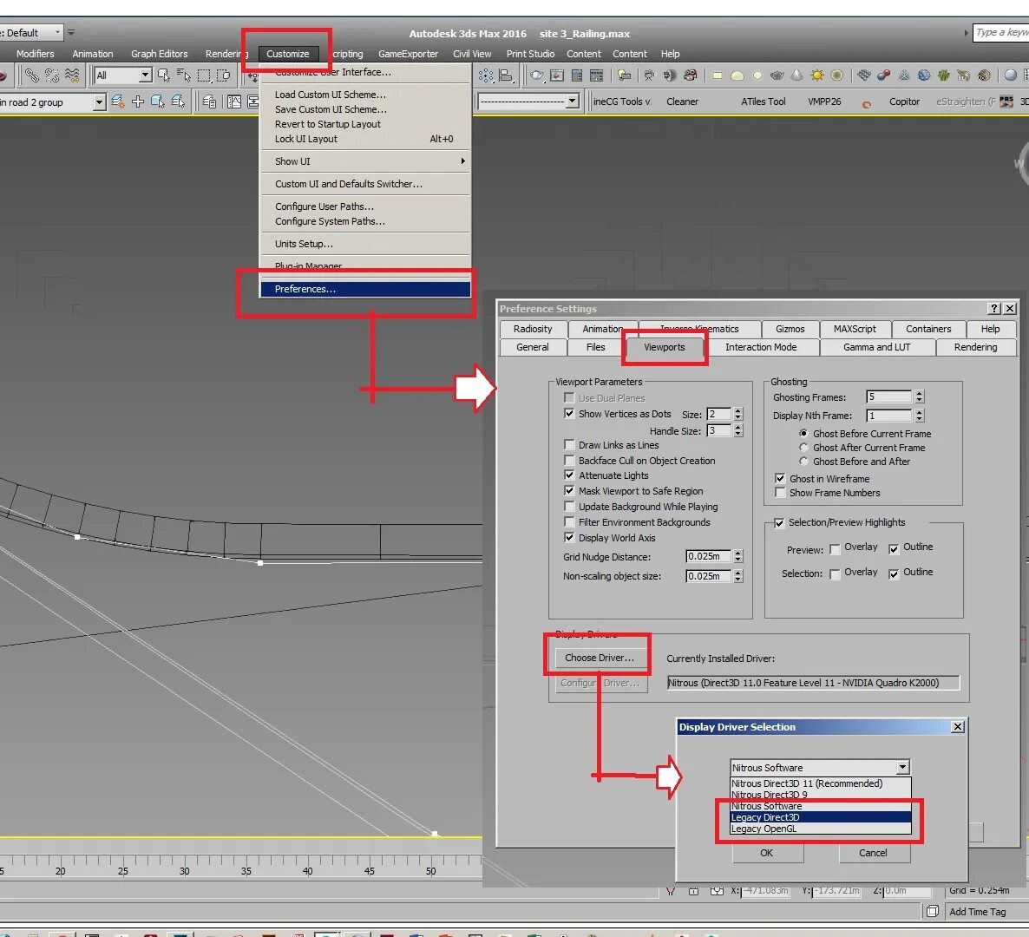The height and width of the screenshot is (937, 1029).
Task: Open the Layer Explorer icon
Action: [209, 102]
